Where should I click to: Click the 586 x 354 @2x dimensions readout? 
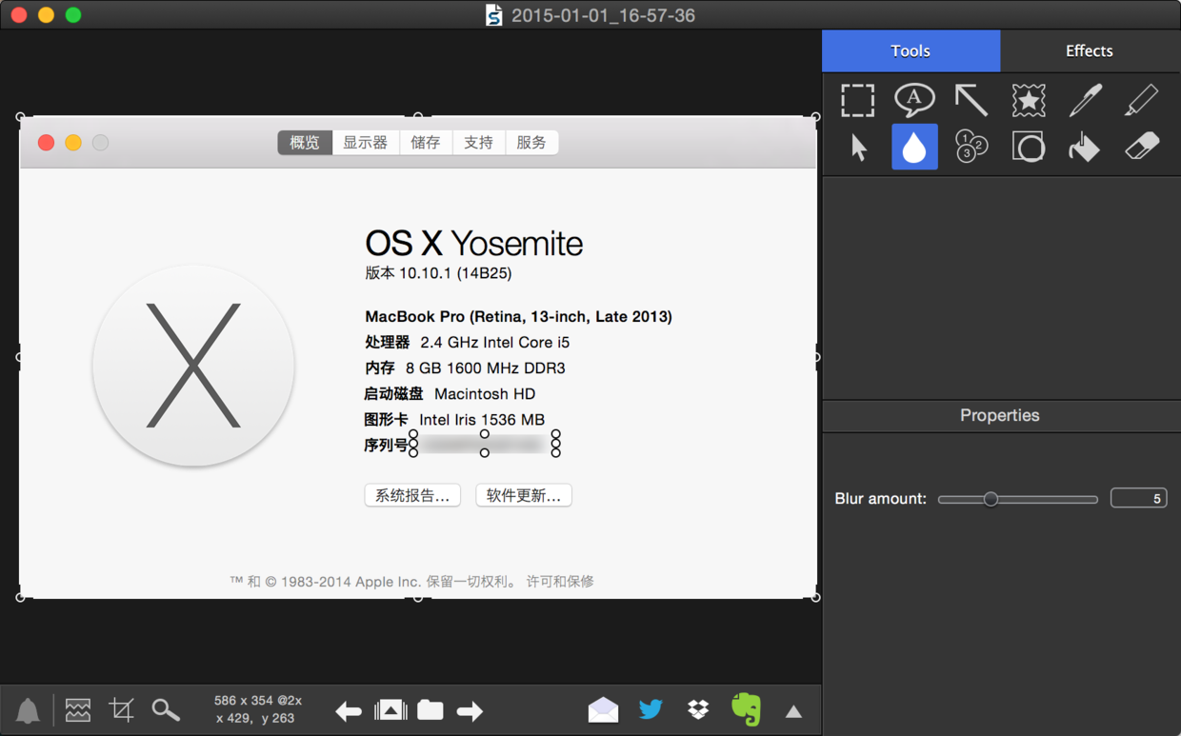258,701
